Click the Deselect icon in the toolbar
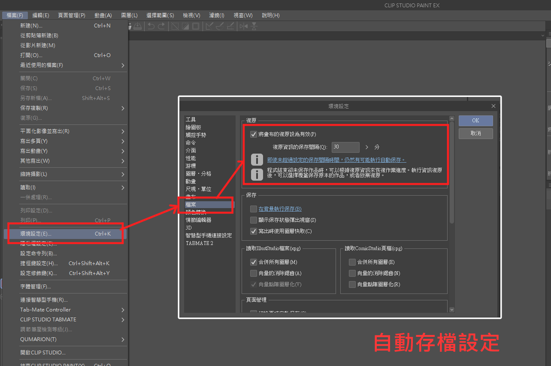 coord(175,26)
